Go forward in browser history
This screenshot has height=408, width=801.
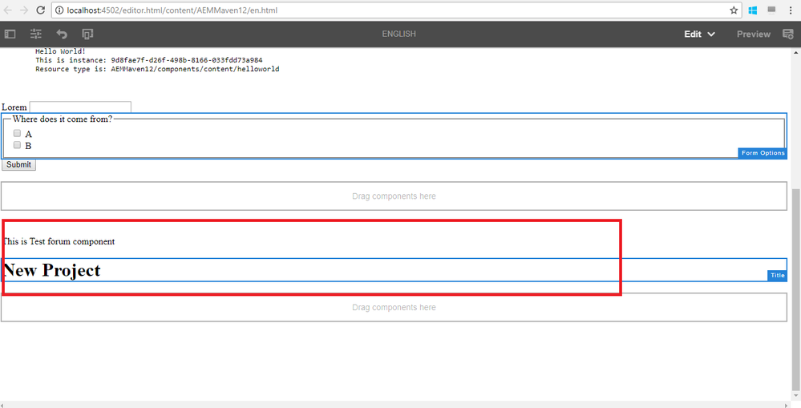tap(24, 10)
